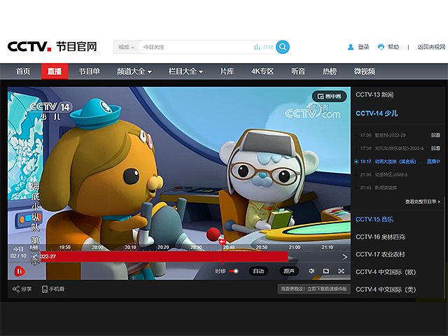The image size is (448, 336).
Task: Open the 片库 library tab
Action: click(227, 71)
